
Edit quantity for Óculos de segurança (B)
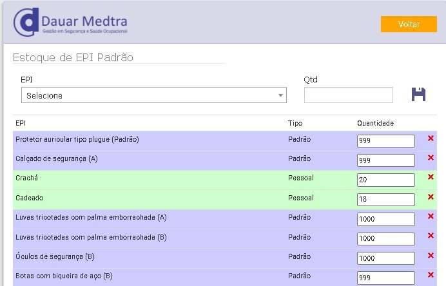click(x=385, y=258)
